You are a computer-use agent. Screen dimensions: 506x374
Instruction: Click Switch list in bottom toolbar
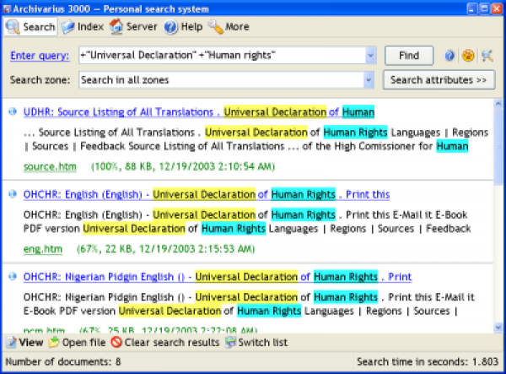[x=256, y=343]
